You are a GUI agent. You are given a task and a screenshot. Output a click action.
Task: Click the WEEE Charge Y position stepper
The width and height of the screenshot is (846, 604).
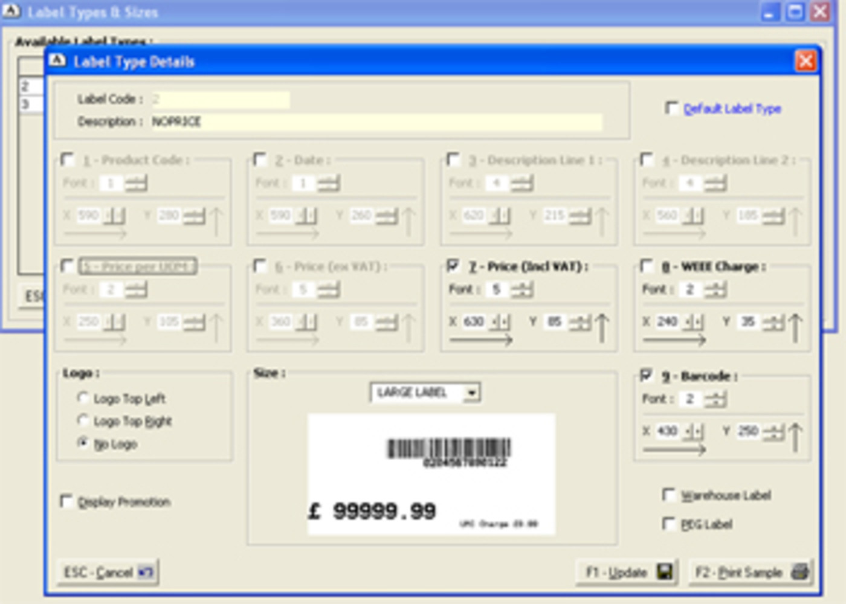773,322
